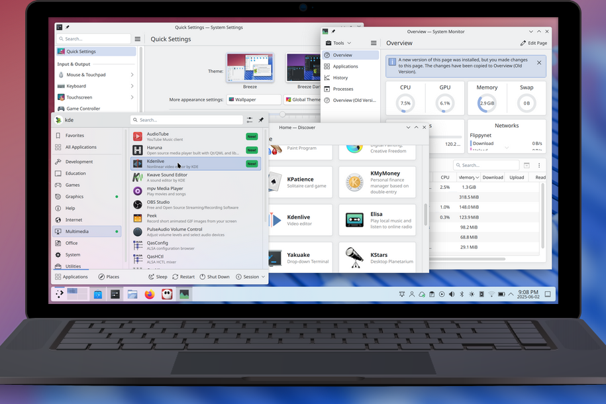The image size is (606, 404).
Task: Select Favorites in launcher sidebar
Action: click(87, 135)
